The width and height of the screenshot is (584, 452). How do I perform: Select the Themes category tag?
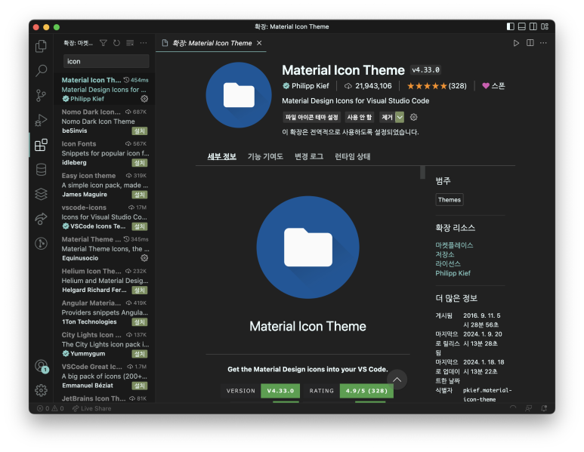[x=450, y=200]
